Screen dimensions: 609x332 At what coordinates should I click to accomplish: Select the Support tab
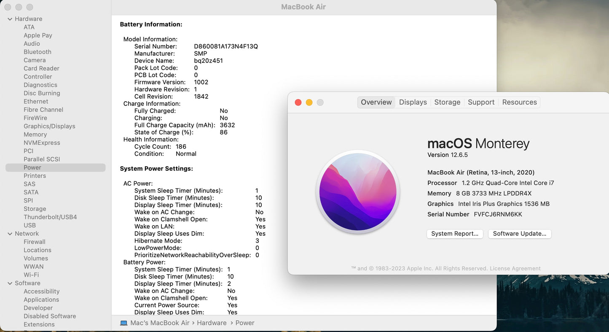pos(481,103)
